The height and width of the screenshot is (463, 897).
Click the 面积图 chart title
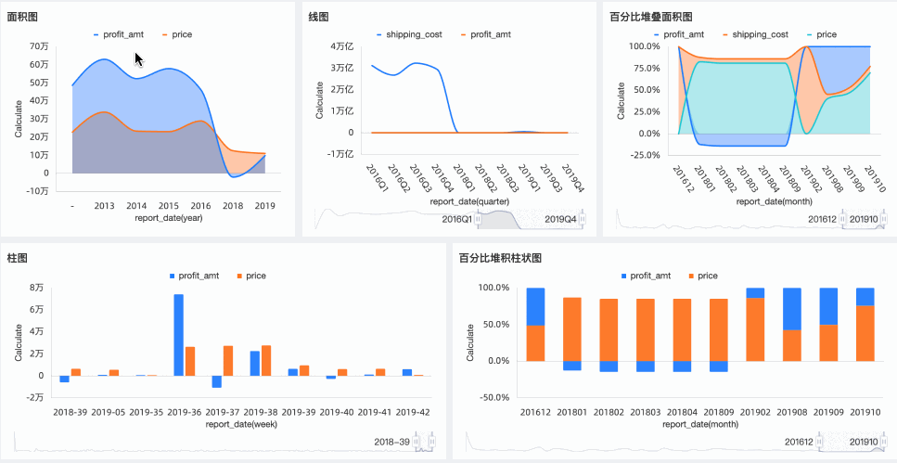(22, 18)
